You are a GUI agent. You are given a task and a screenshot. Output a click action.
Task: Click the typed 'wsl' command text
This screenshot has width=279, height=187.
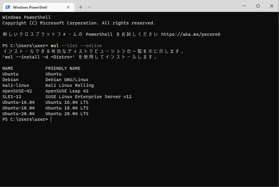[55, 46]
